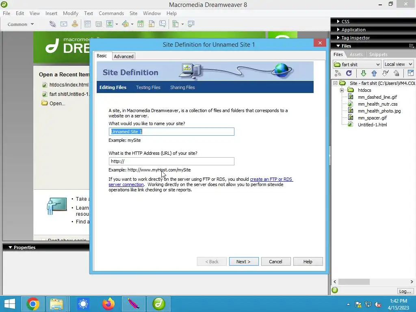
Task: Click the Insert Table icon
Action: coord(87,24)
